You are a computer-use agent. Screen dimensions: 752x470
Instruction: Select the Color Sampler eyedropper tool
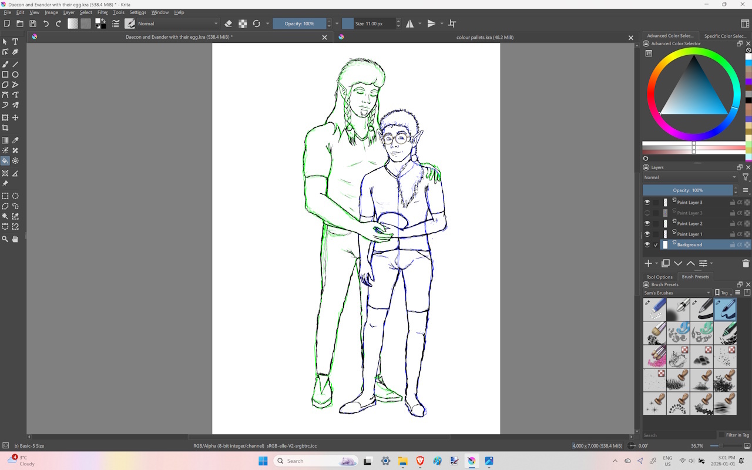[x=15, y=140]
